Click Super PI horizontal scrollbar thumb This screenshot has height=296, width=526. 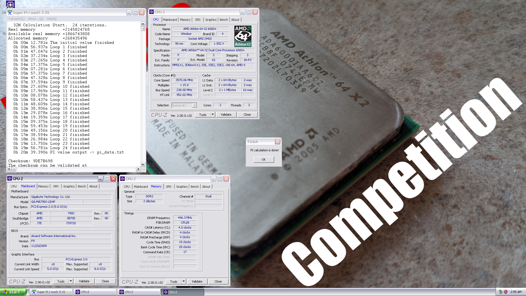[14, 169]
